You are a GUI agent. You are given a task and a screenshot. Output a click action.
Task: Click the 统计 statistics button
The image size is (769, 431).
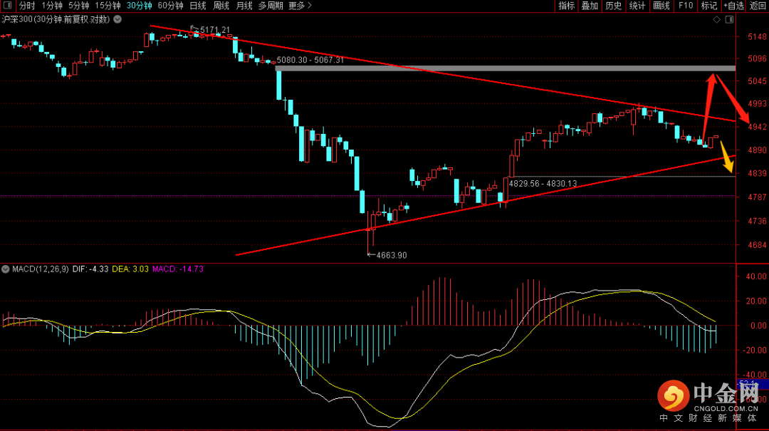pyautogui.click(x=637, y=6)
